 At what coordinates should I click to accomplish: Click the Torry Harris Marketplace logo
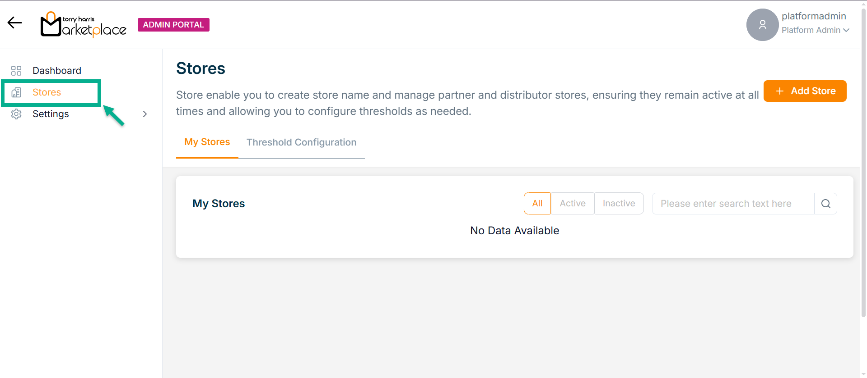[84, 25]
